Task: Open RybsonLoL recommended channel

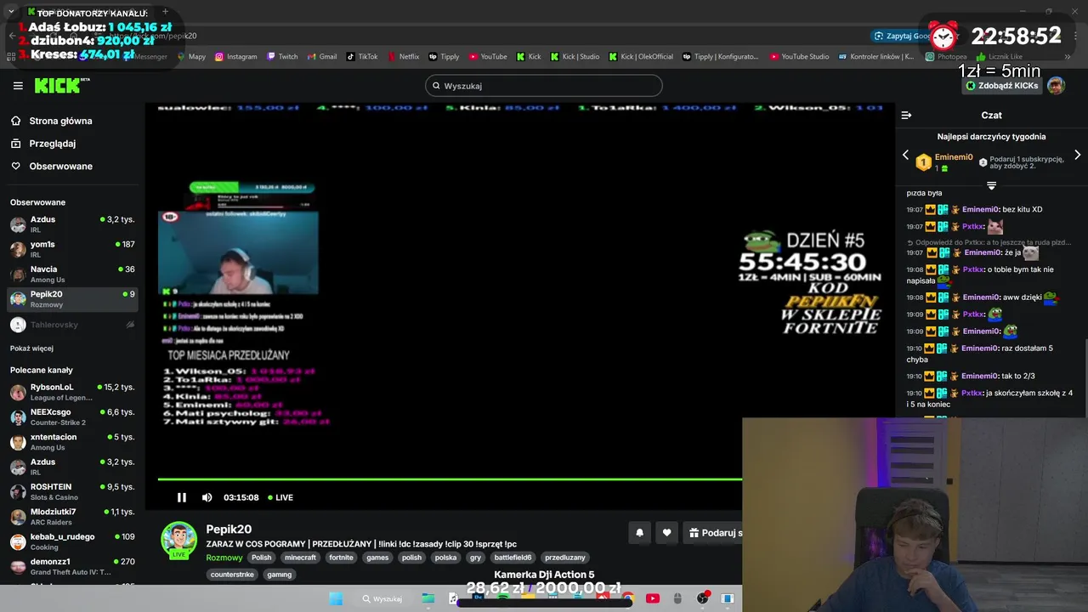Action: (72, 392)
